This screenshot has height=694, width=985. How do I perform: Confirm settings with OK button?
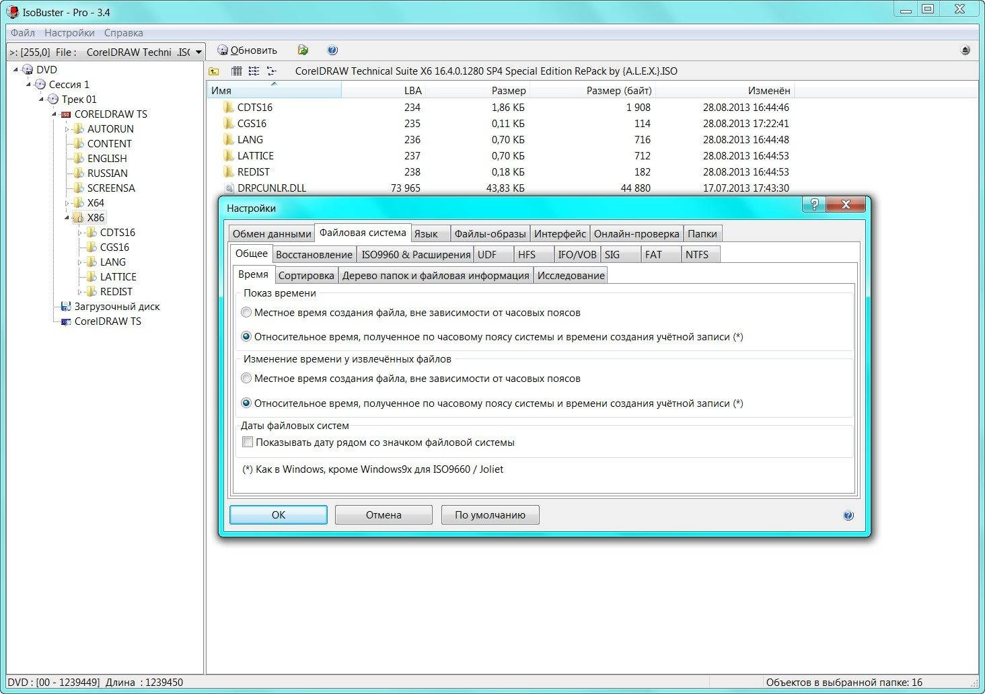point(279,515)
